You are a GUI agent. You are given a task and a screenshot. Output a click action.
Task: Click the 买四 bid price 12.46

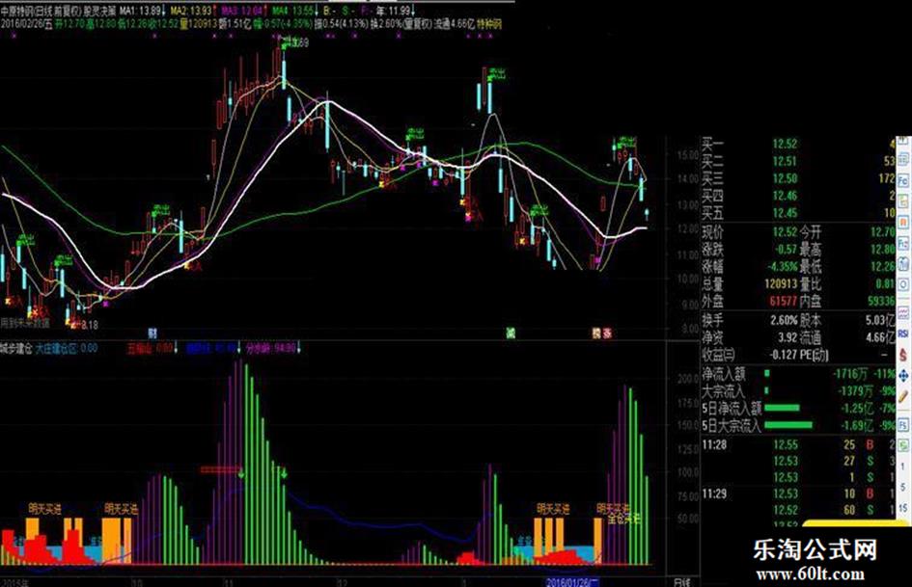[x=786, y=196]
